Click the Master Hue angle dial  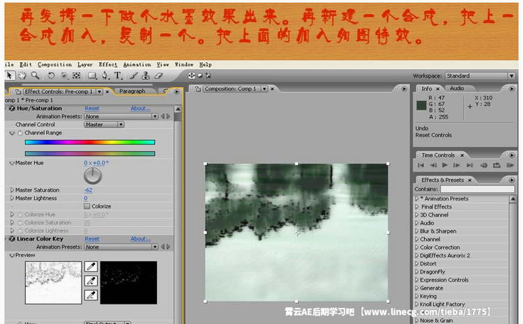93,176
